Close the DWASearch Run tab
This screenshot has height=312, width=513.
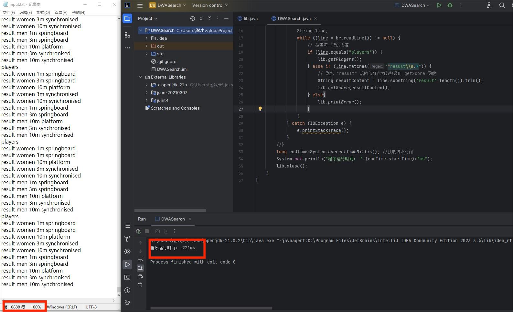tap(190, 219)
